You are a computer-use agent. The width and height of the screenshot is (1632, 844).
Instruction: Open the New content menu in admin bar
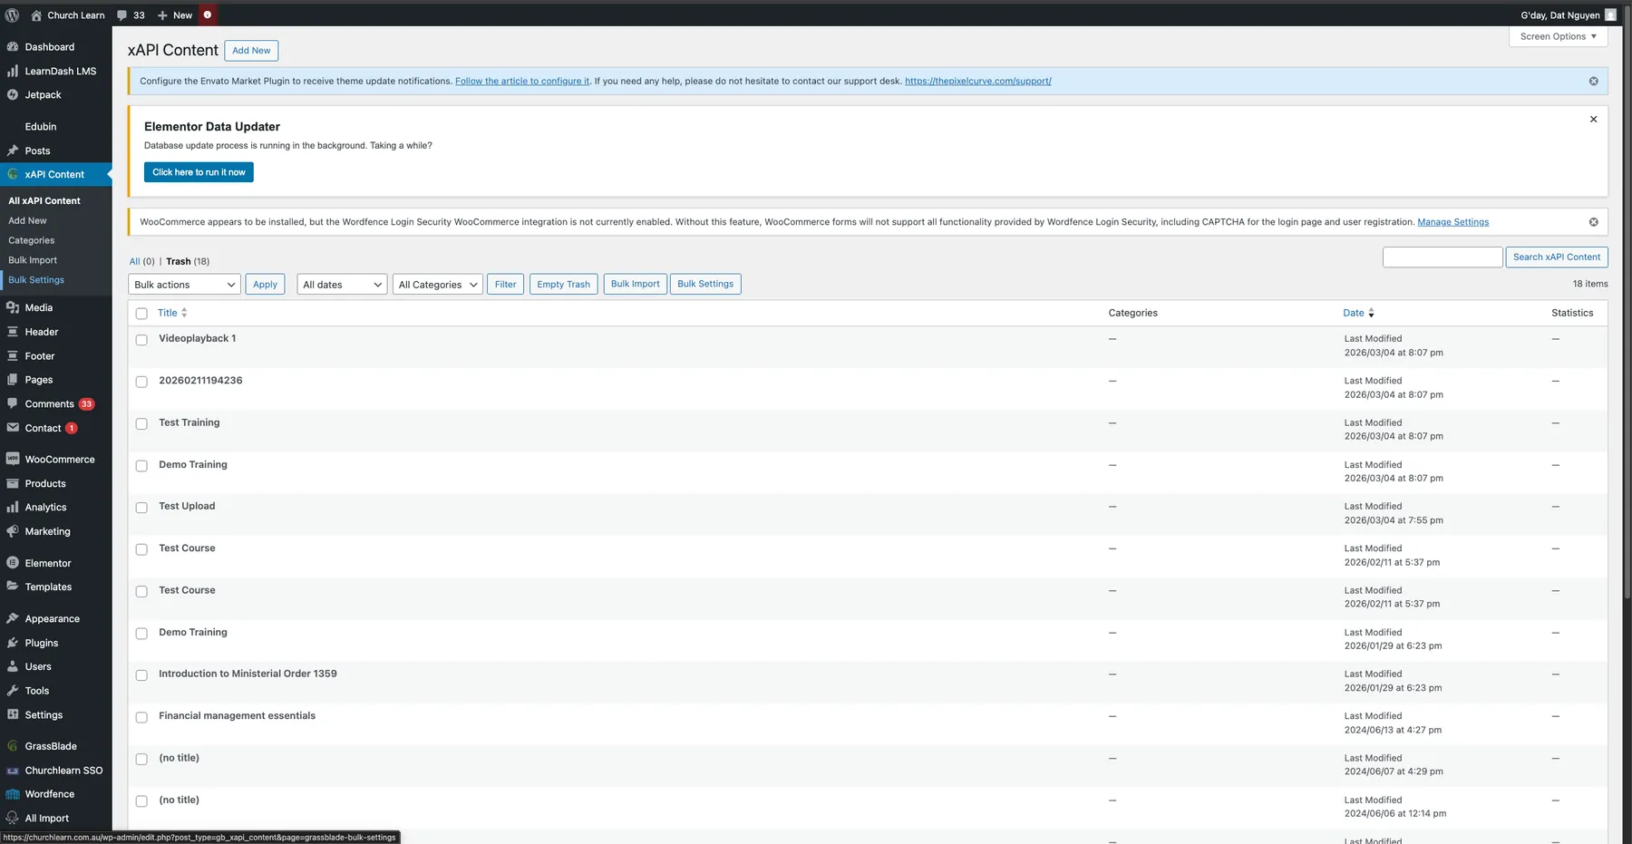click(x=175, y=15)
